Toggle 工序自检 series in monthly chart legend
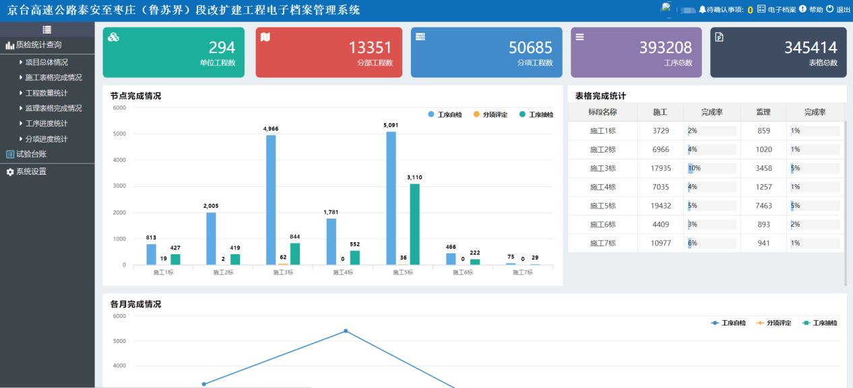The image size is (853, 388). click(728, 323)
